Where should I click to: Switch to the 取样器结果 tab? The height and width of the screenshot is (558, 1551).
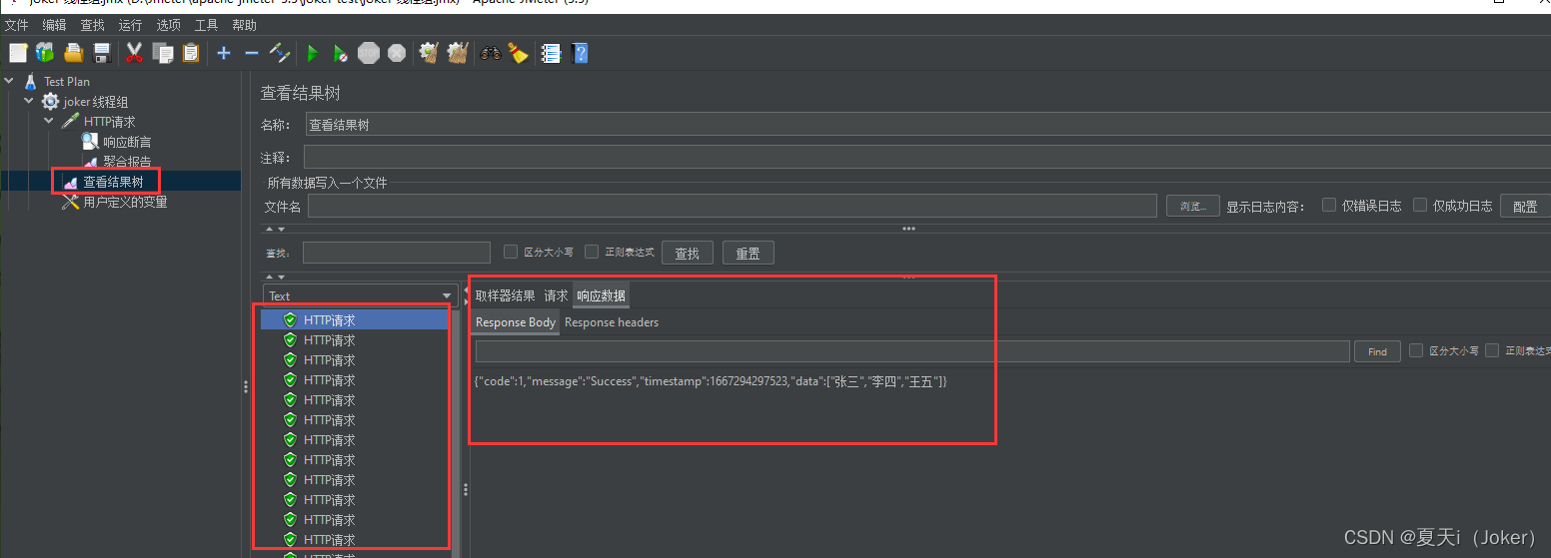[x=505, y=295]
